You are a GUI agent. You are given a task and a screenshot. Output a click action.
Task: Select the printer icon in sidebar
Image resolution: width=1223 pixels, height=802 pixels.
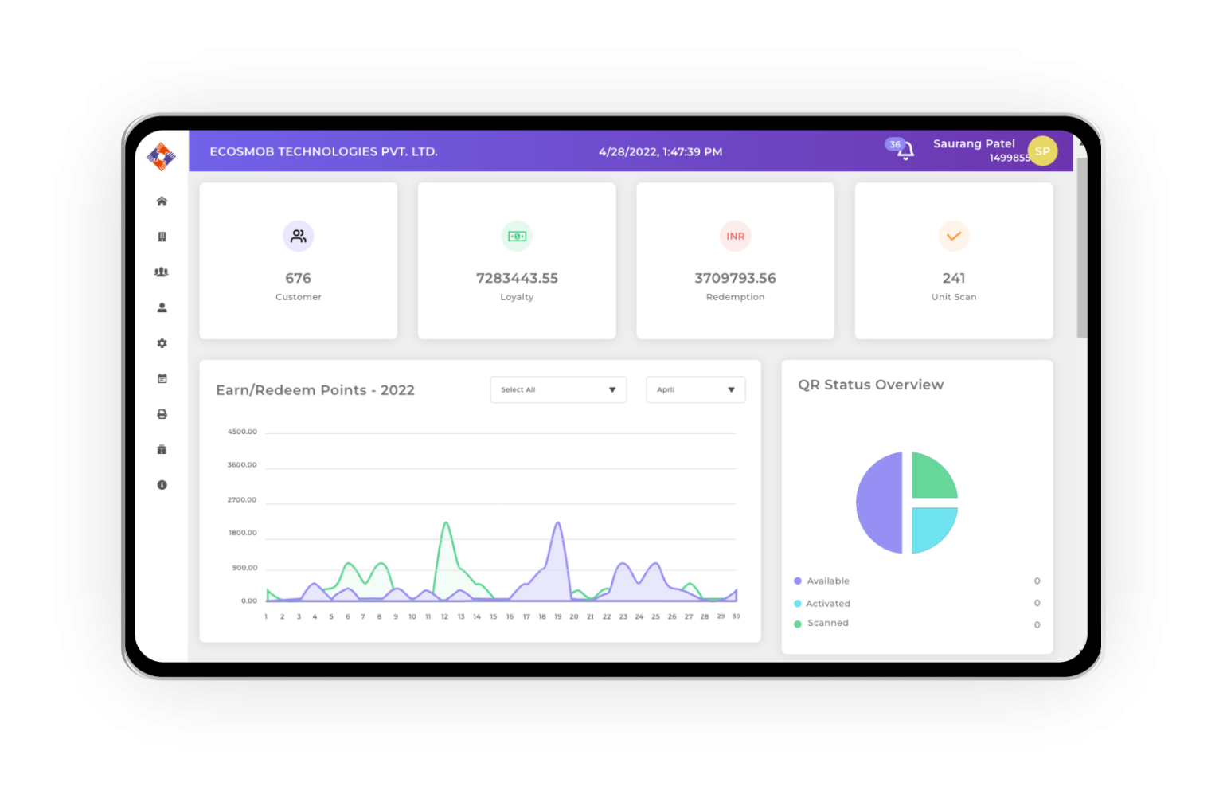162,413
